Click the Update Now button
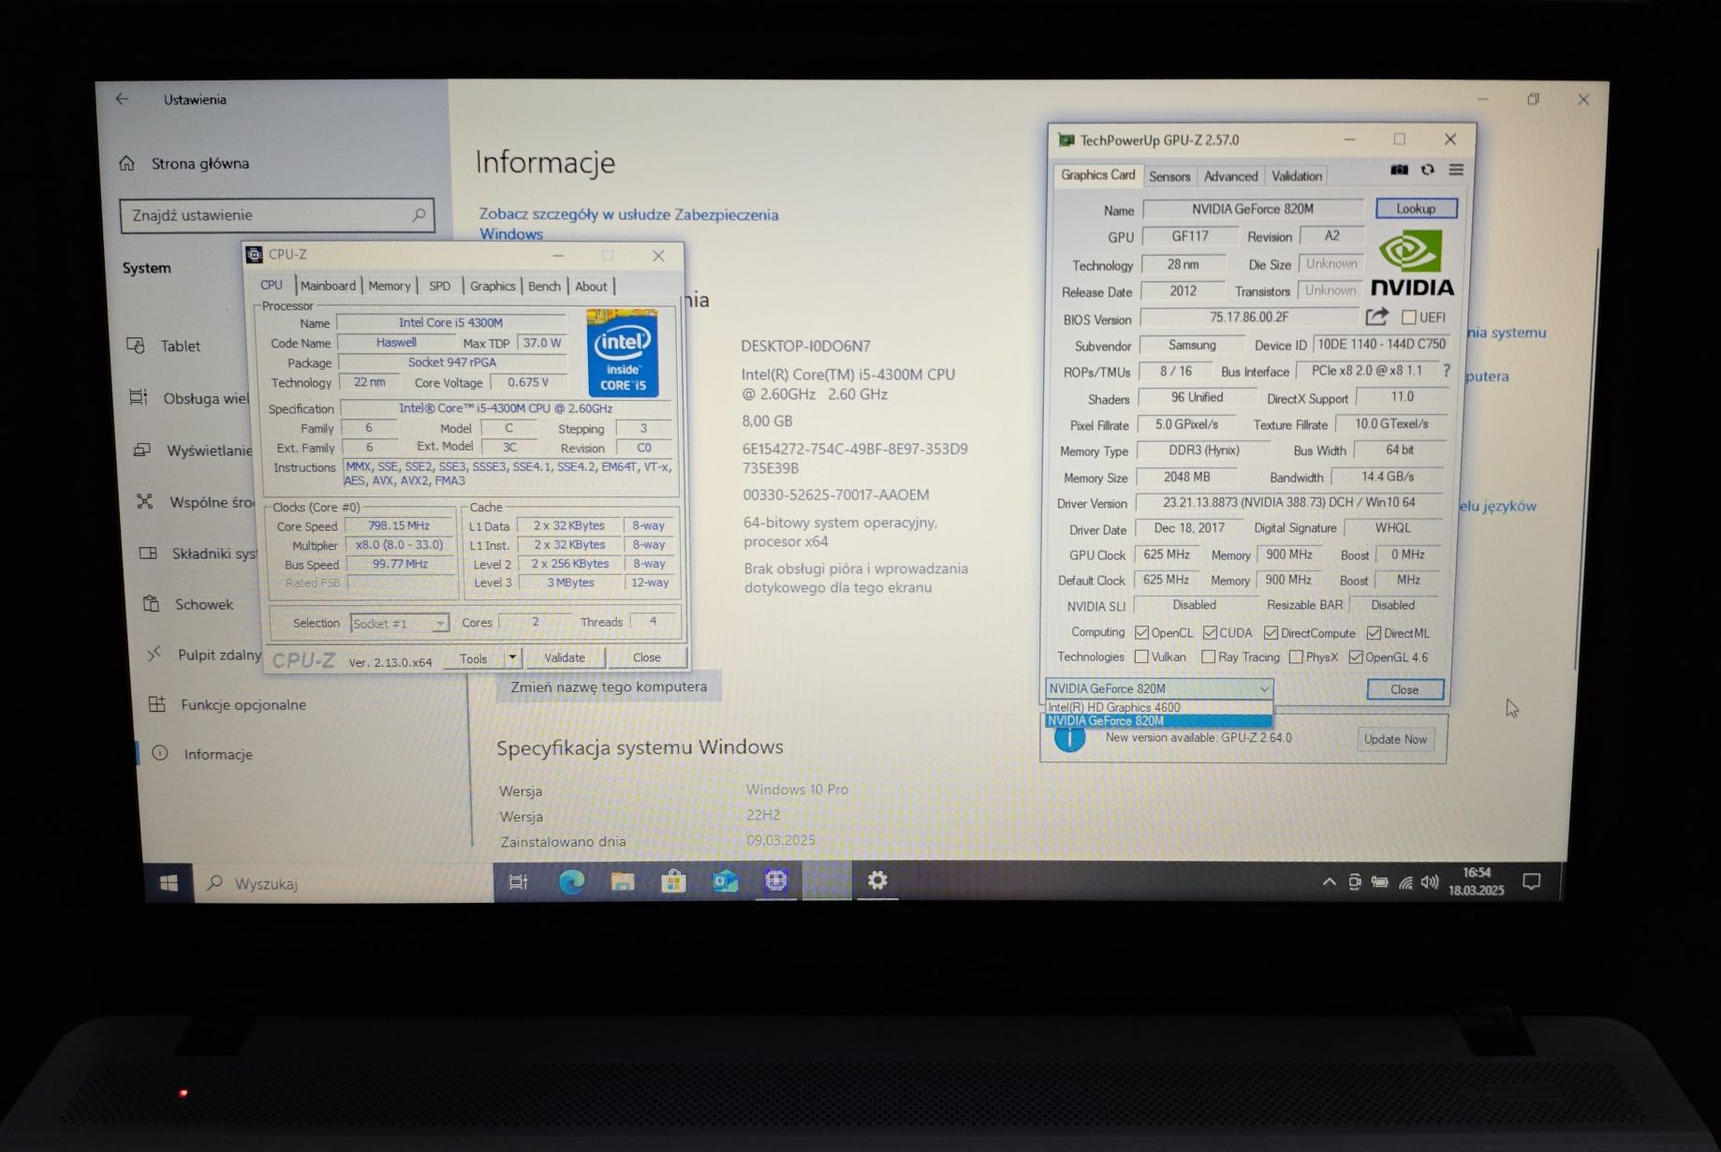The height and width of the screenshot is (1152, 1721). click(1395, 739)
